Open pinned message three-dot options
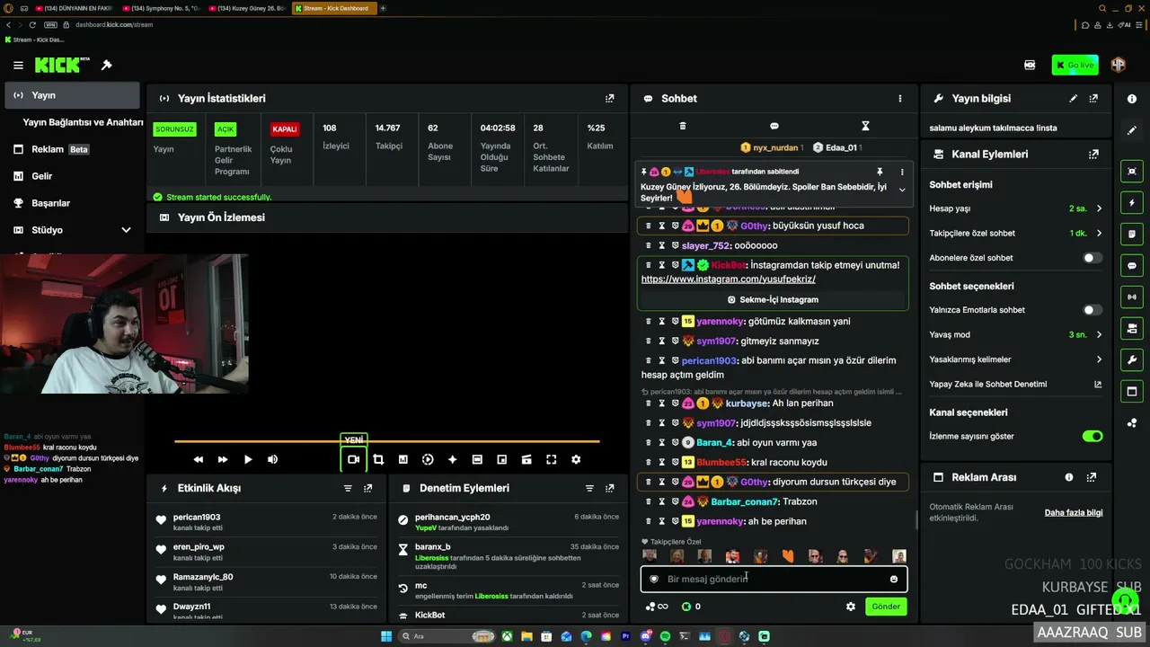Image resolution: width=1150 pixels, height=647 pixels. click(x=902, y=172)
